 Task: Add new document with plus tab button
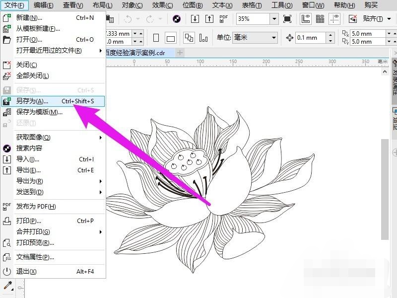pyautogui.click(x=180, y=53)
